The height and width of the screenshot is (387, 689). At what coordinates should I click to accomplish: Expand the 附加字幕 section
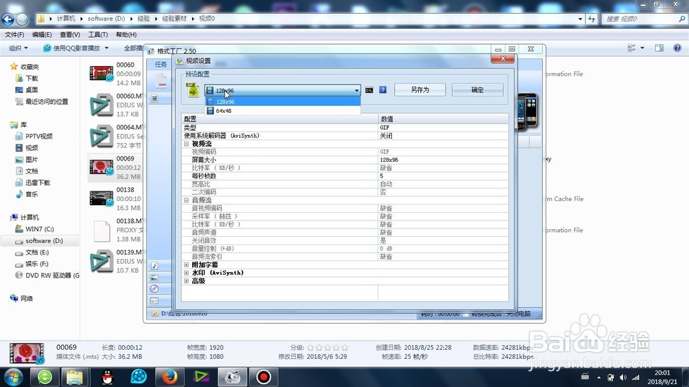[x=186, y=265]
